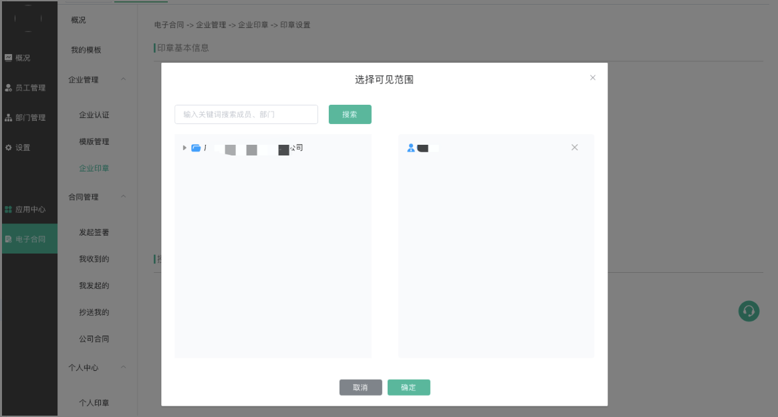Click the green 搜索 button

[350, 114]
